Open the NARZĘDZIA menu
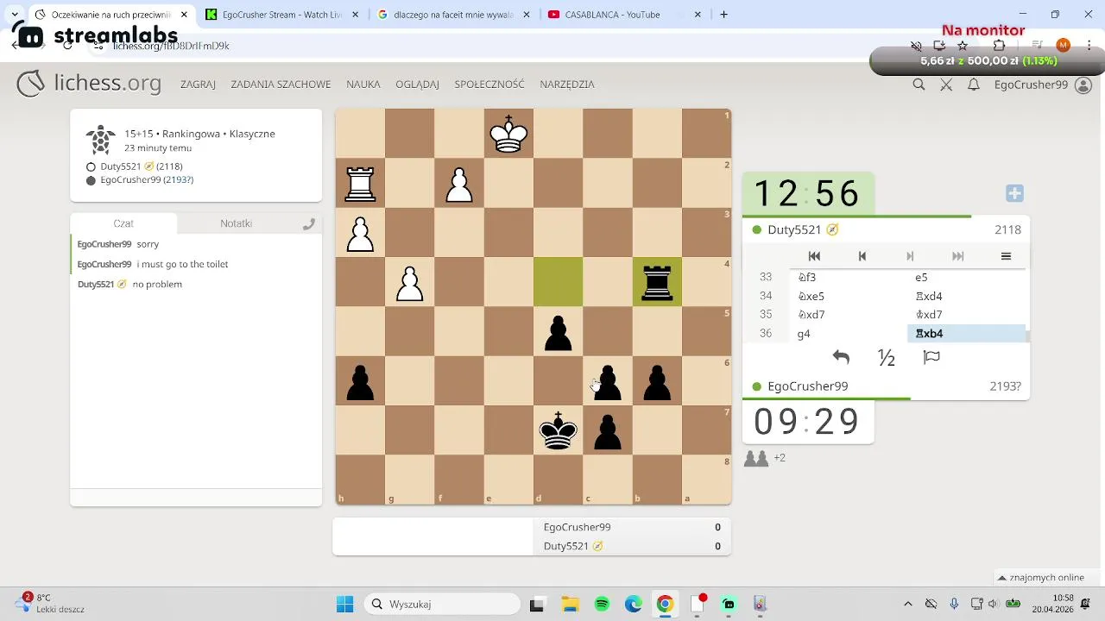This screenshot has height=621, width=1105. (x=567, y=85)
